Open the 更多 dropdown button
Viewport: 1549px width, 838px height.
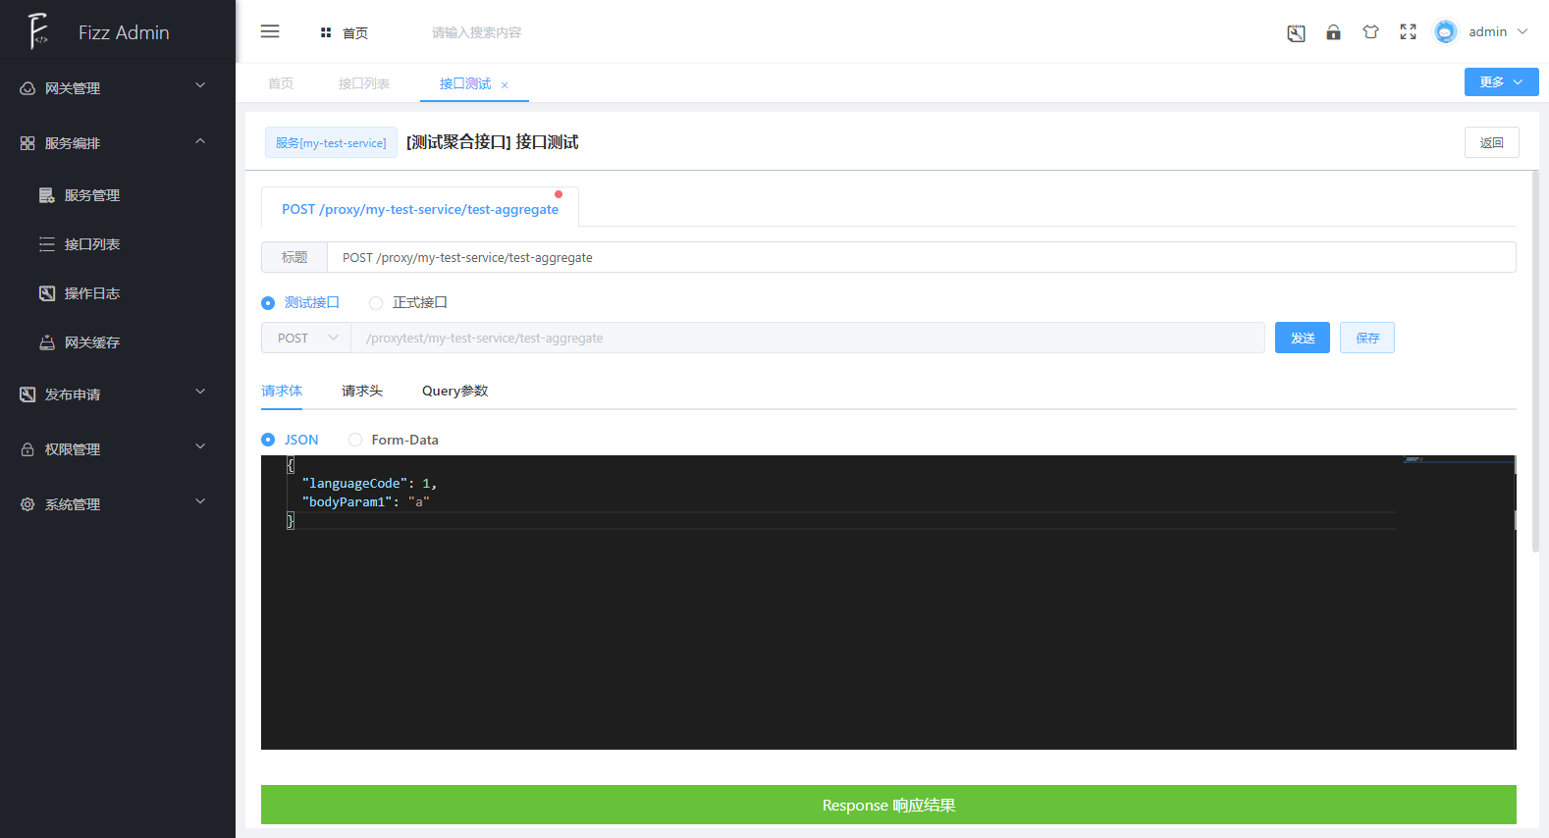[x=1501, y=81]
